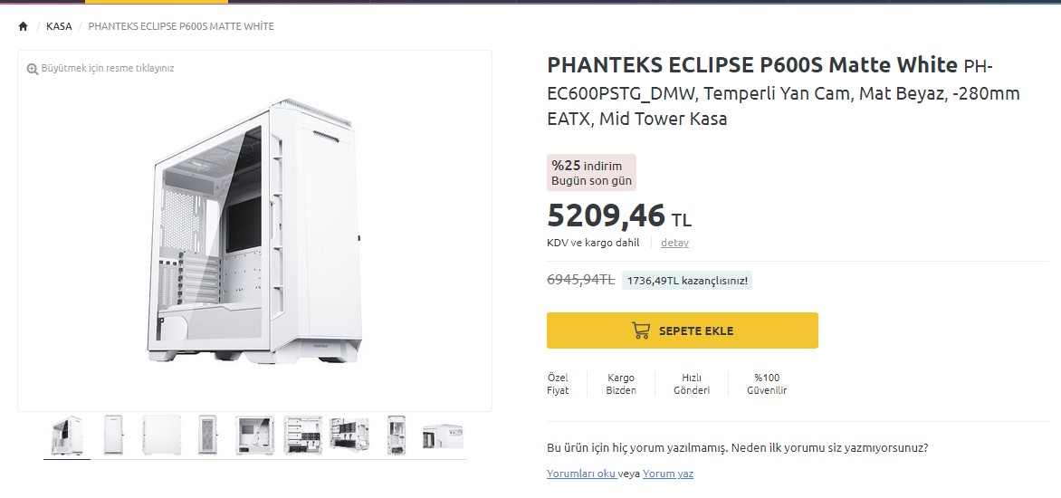This screenshot has width=1061, height=498.
Task: Click the home icon in breadcrumb
Action: click(x=24, y=26)
